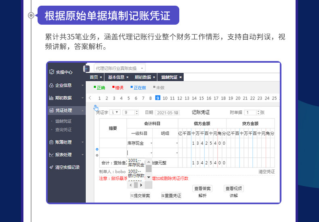The image size is (319, 222).
Task: Open 查询凭证 in the sidebar submenu
Action: click(x=63, y=129)
